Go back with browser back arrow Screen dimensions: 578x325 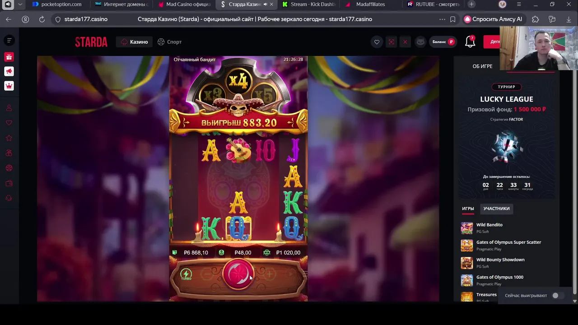pyautogui.click(x=9, y=19)
